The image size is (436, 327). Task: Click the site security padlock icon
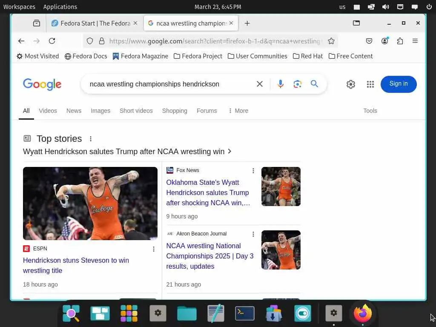point(102,41)
